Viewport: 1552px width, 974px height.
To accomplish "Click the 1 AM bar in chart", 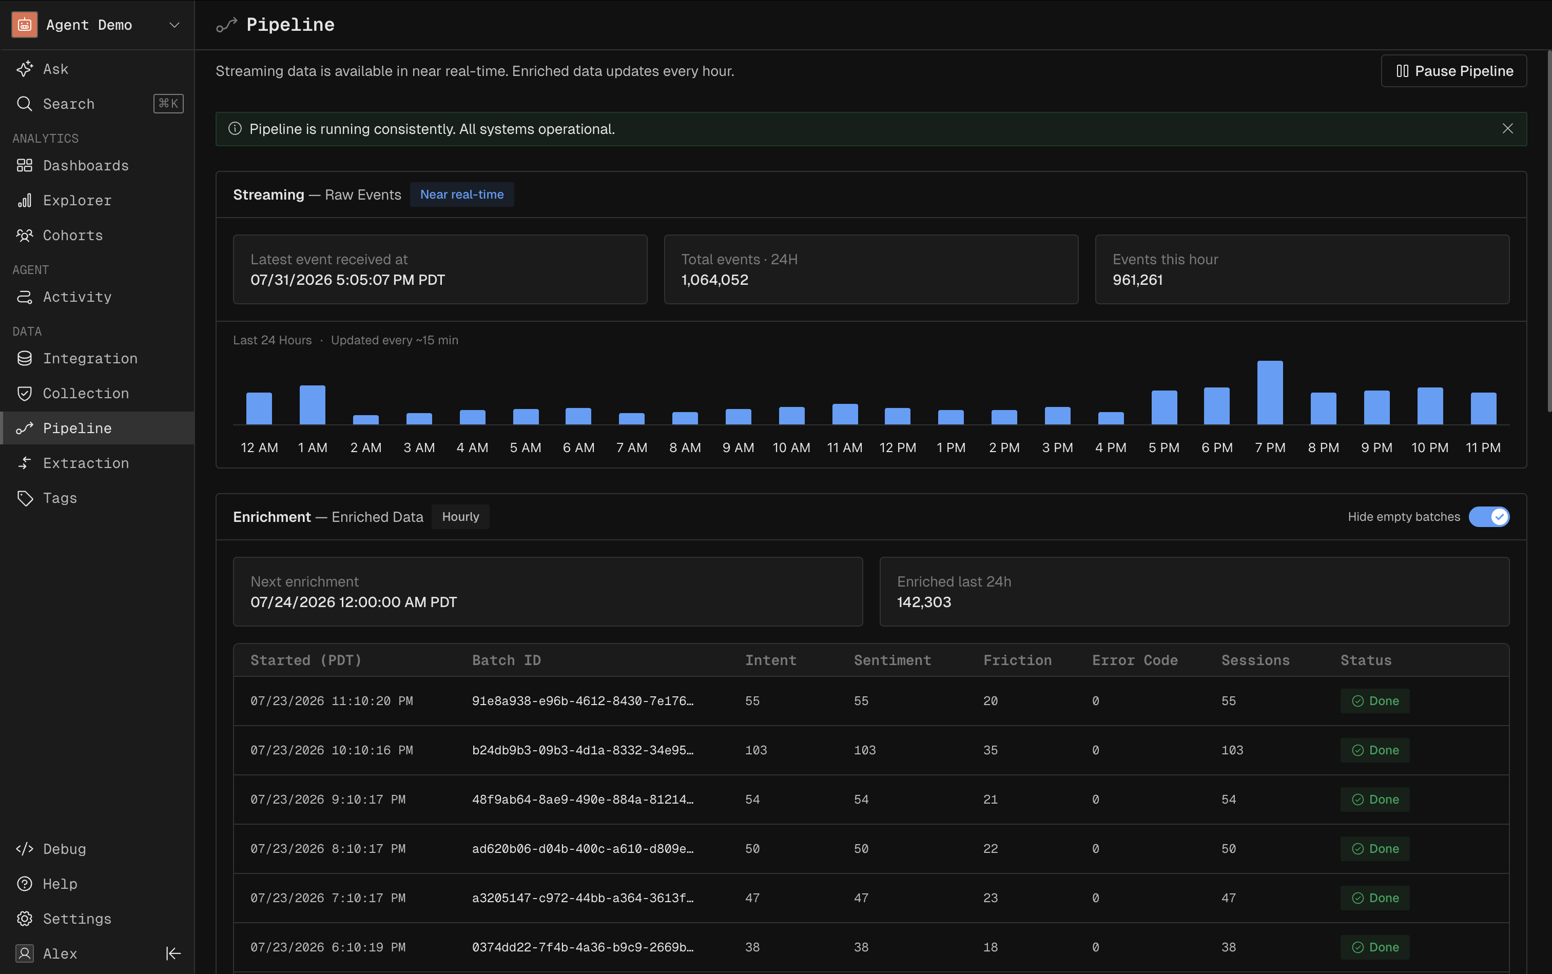I will pyautogui.click(x=313, y=404).
